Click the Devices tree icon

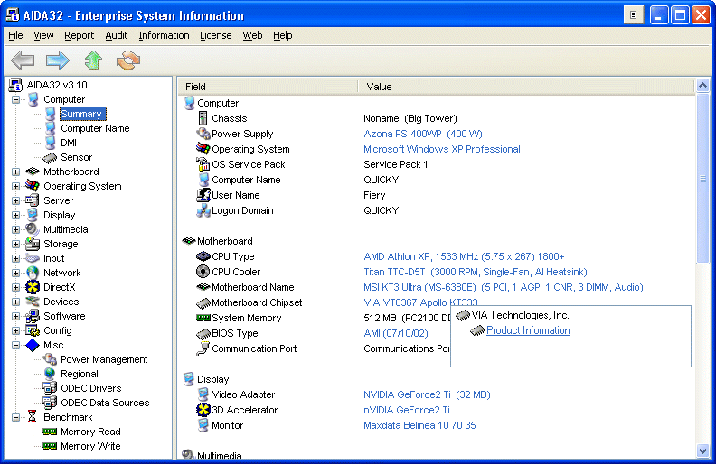click(x=33, y=302)
